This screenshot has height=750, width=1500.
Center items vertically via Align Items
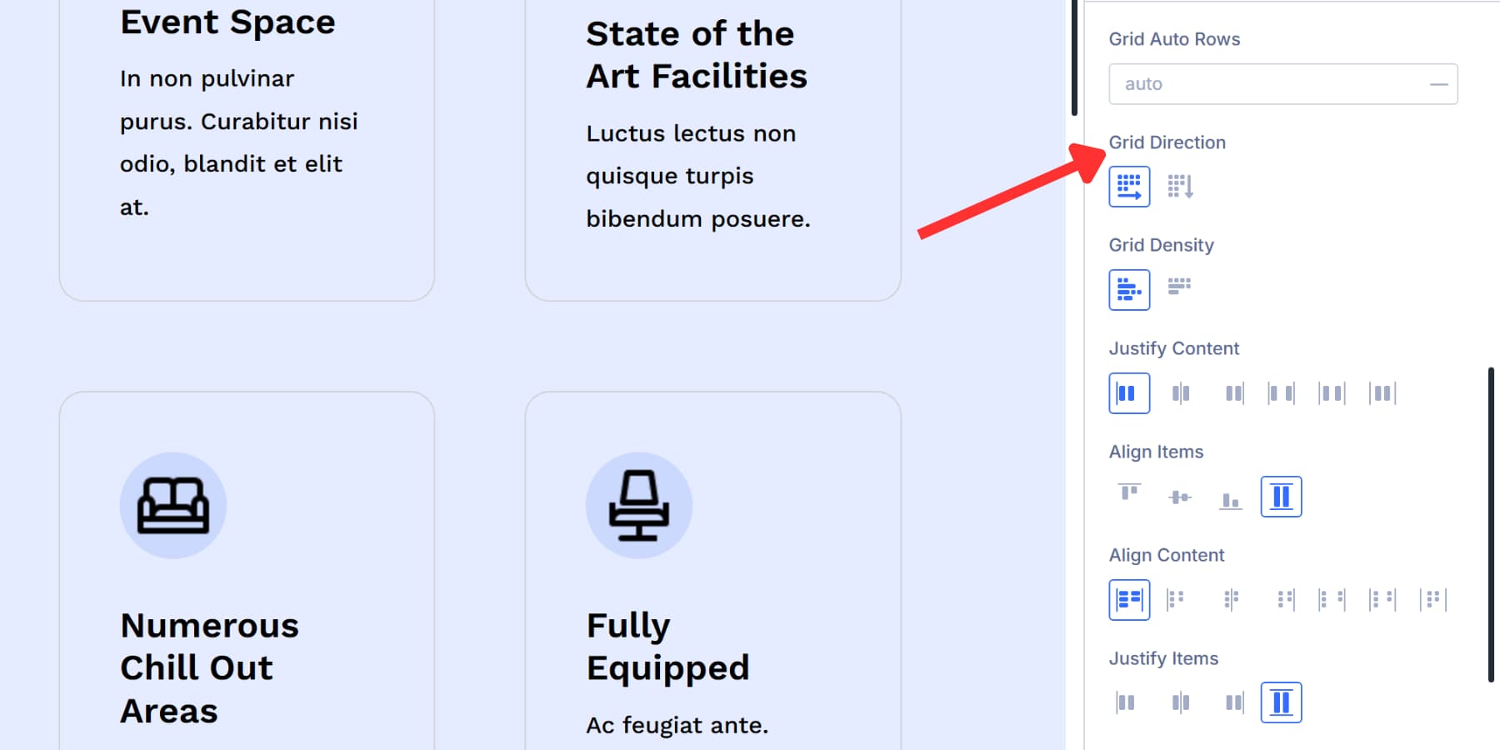pyautogui.click(x=1180, y=496)
